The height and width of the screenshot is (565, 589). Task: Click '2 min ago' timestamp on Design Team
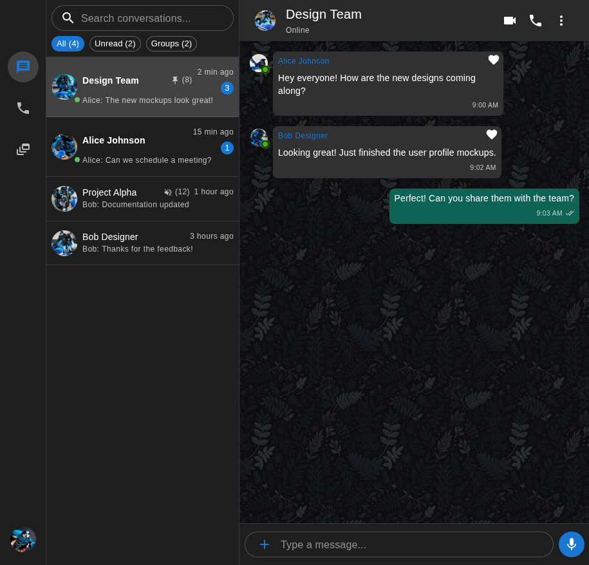tap(215, 71)
